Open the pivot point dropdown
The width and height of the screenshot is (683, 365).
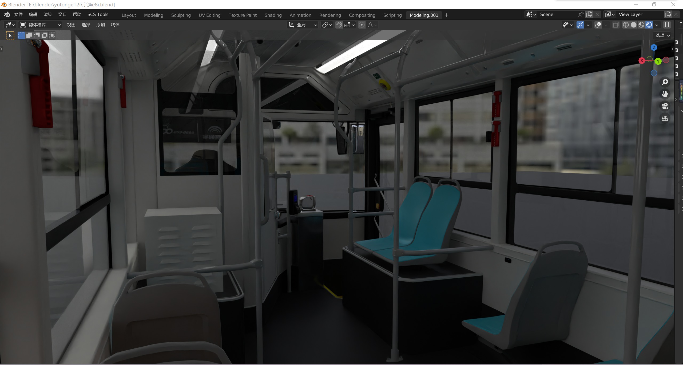pos(327,25)
